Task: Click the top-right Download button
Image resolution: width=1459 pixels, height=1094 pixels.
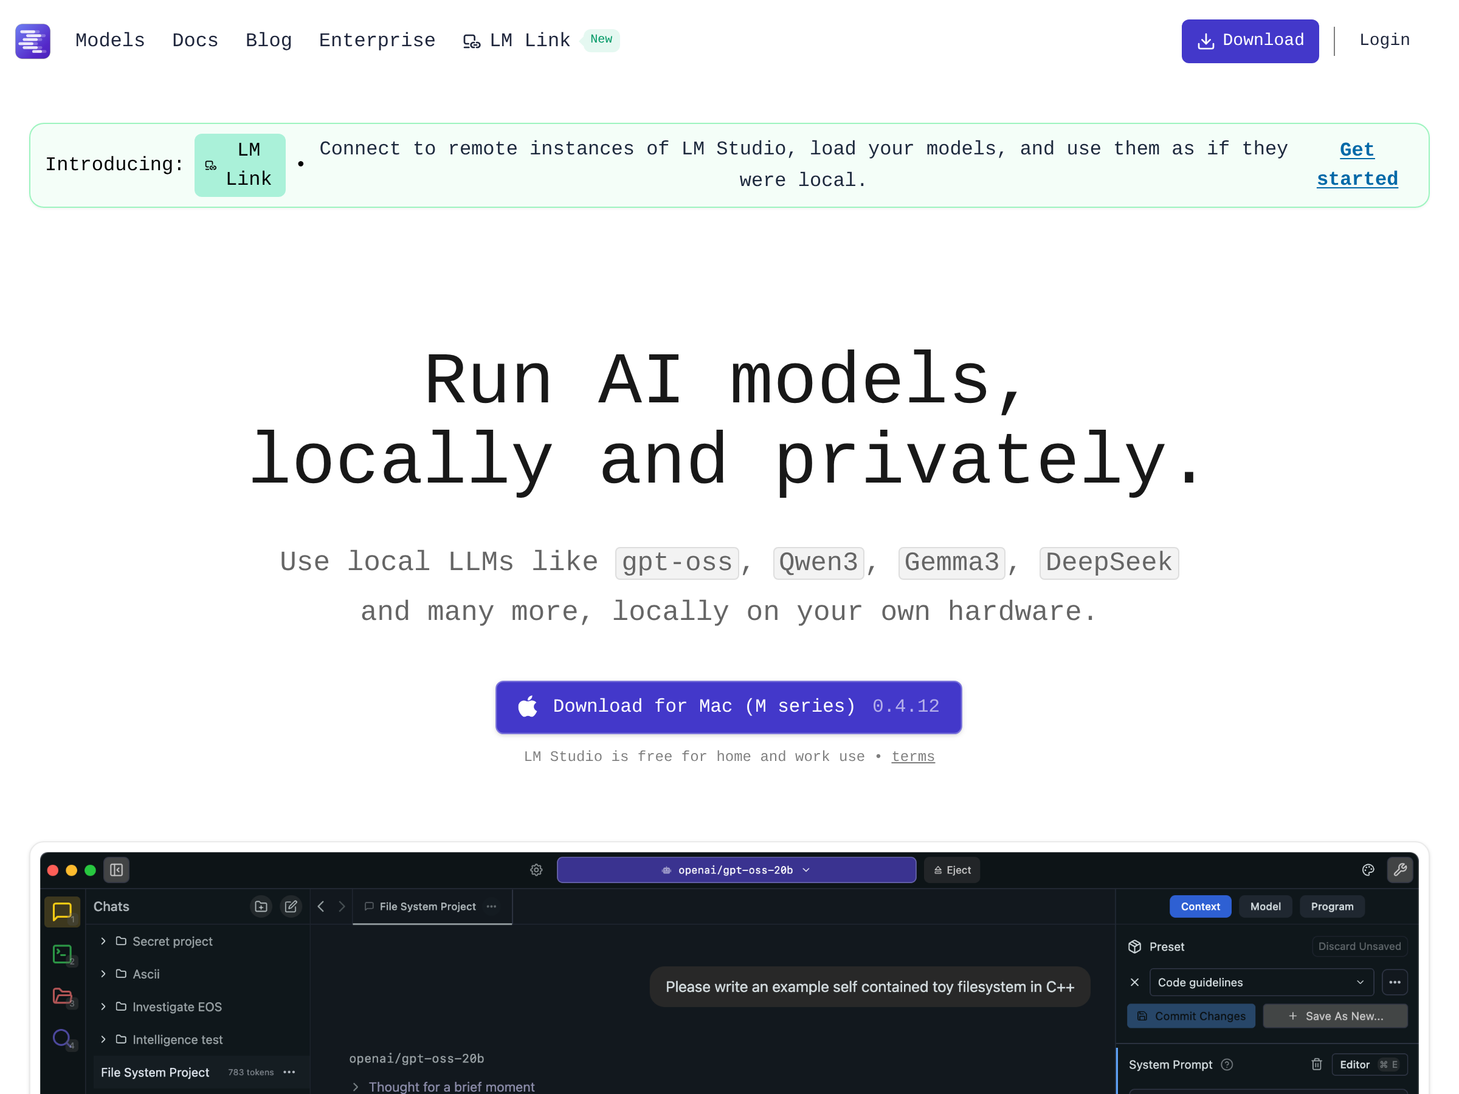Action: click(x=1250, y=41)
